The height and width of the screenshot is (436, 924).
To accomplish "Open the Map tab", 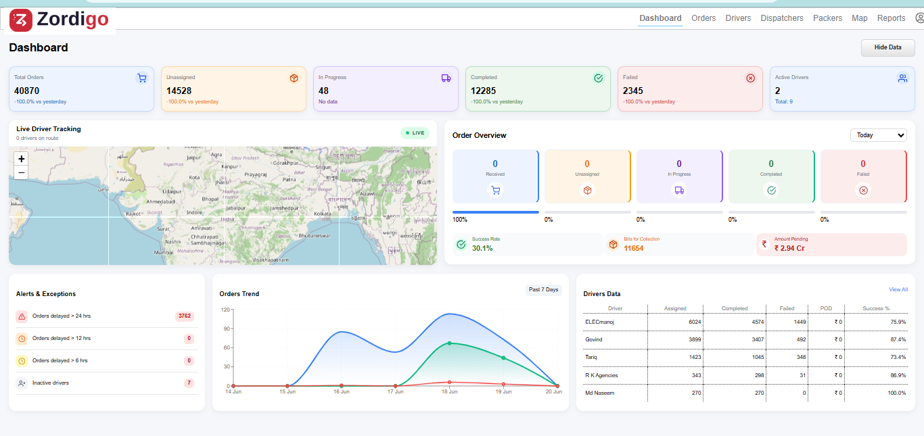I will pyautogui.click(x=859, y=18).
